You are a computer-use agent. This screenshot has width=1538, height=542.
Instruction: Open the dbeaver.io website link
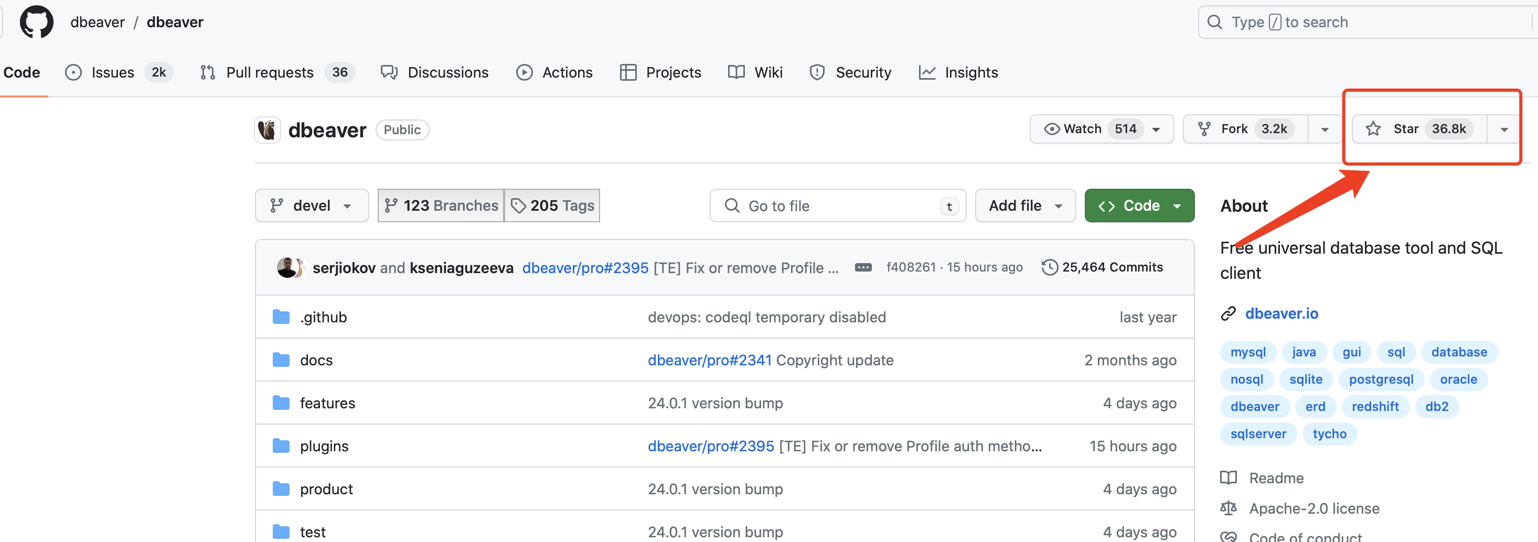[1281, 313]
